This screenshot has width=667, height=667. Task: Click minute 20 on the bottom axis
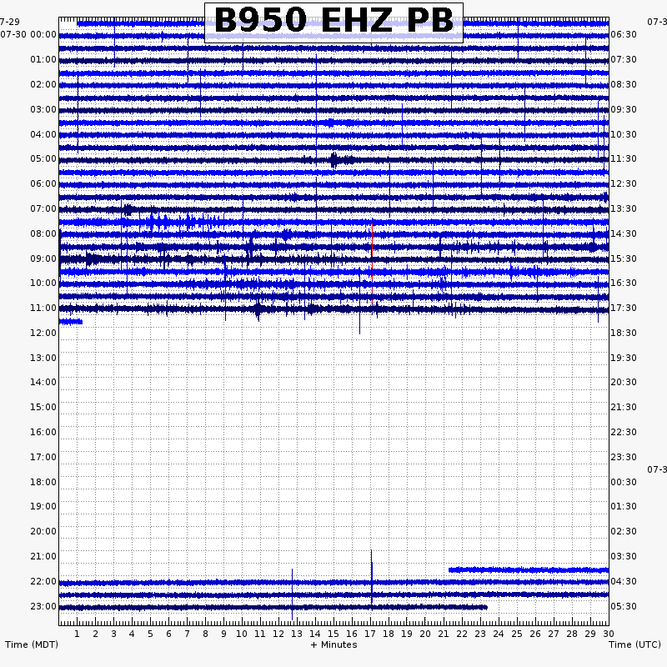pyautogui.click(x=425, y=634)
